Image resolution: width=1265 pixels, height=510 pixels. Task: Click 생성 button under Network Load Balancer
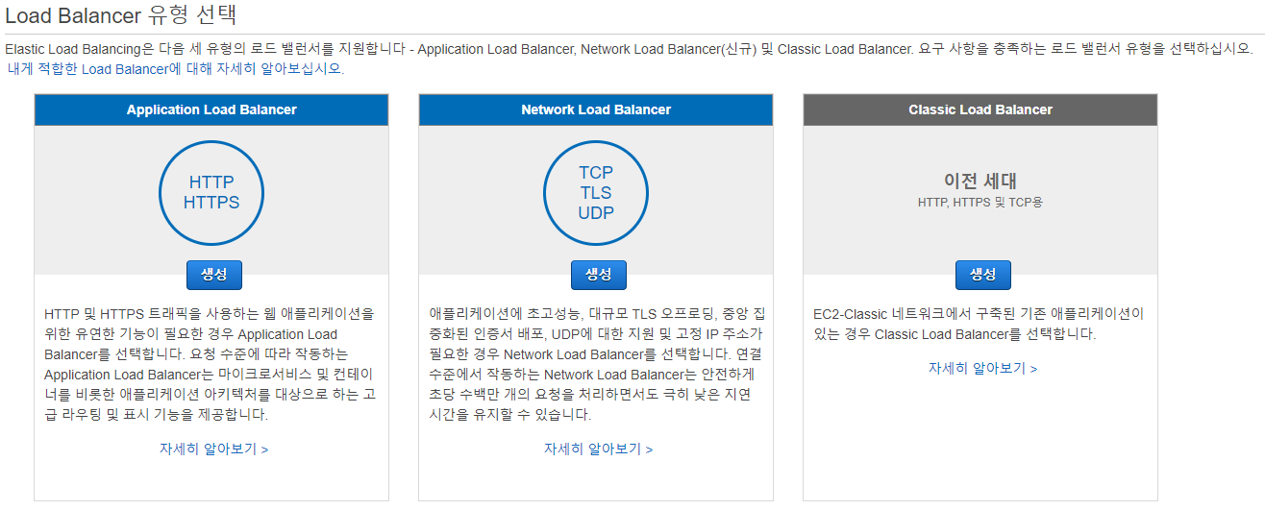click(x=598, y=275)
